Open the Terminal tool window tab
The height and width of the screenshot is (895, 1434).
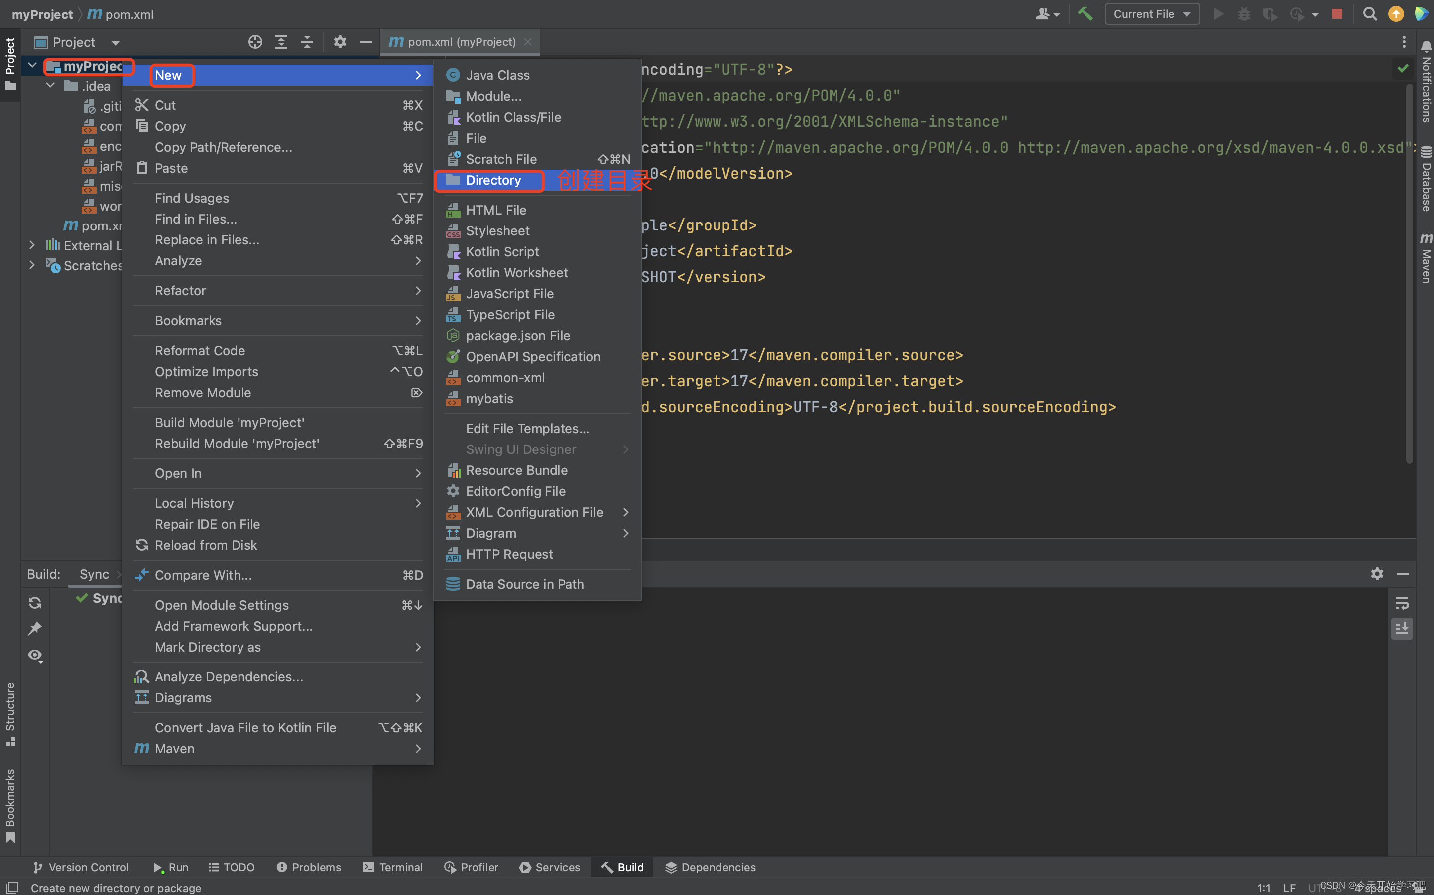[392, 867]
